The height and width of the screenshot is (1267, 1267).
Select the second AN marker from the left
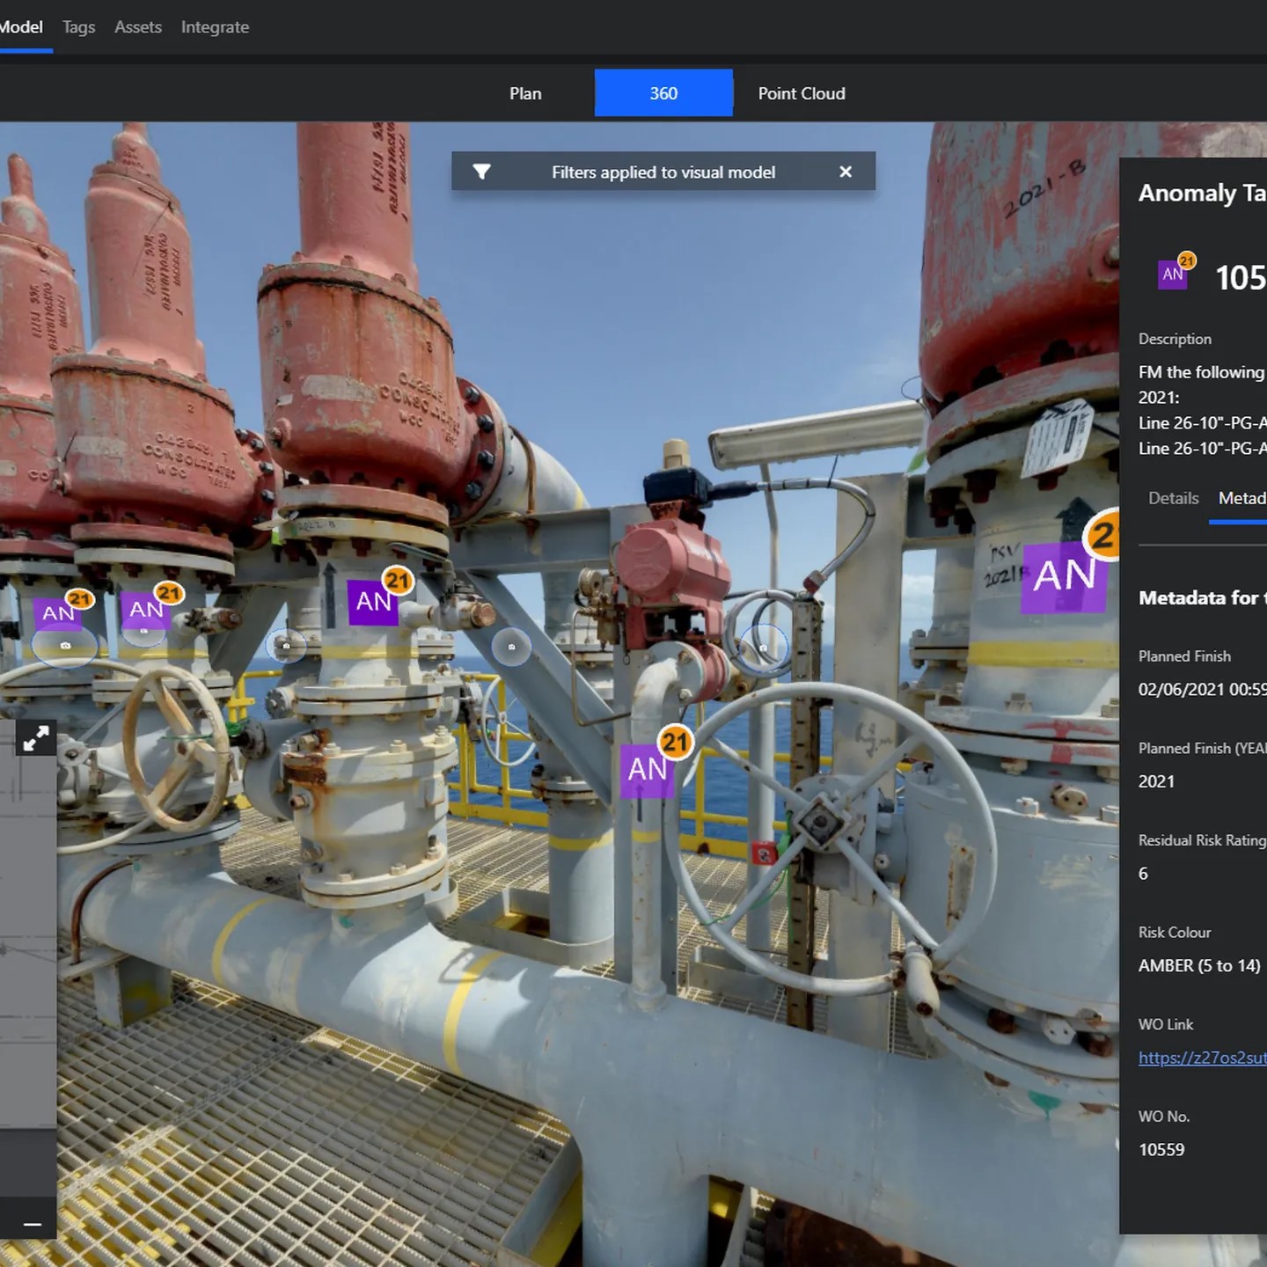(x=146, y=609)
